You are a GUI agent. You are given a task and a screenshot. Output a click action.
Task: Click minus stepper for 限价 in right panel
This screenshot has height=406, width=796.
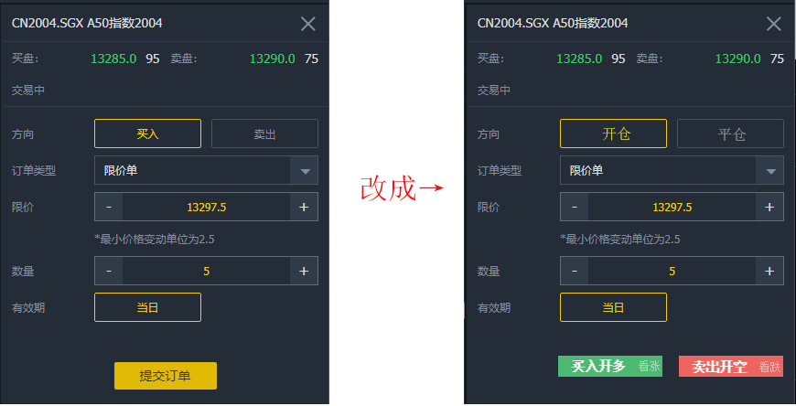click(575, 207)
